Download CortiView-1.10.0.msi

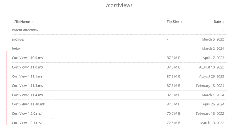[28, 58]
